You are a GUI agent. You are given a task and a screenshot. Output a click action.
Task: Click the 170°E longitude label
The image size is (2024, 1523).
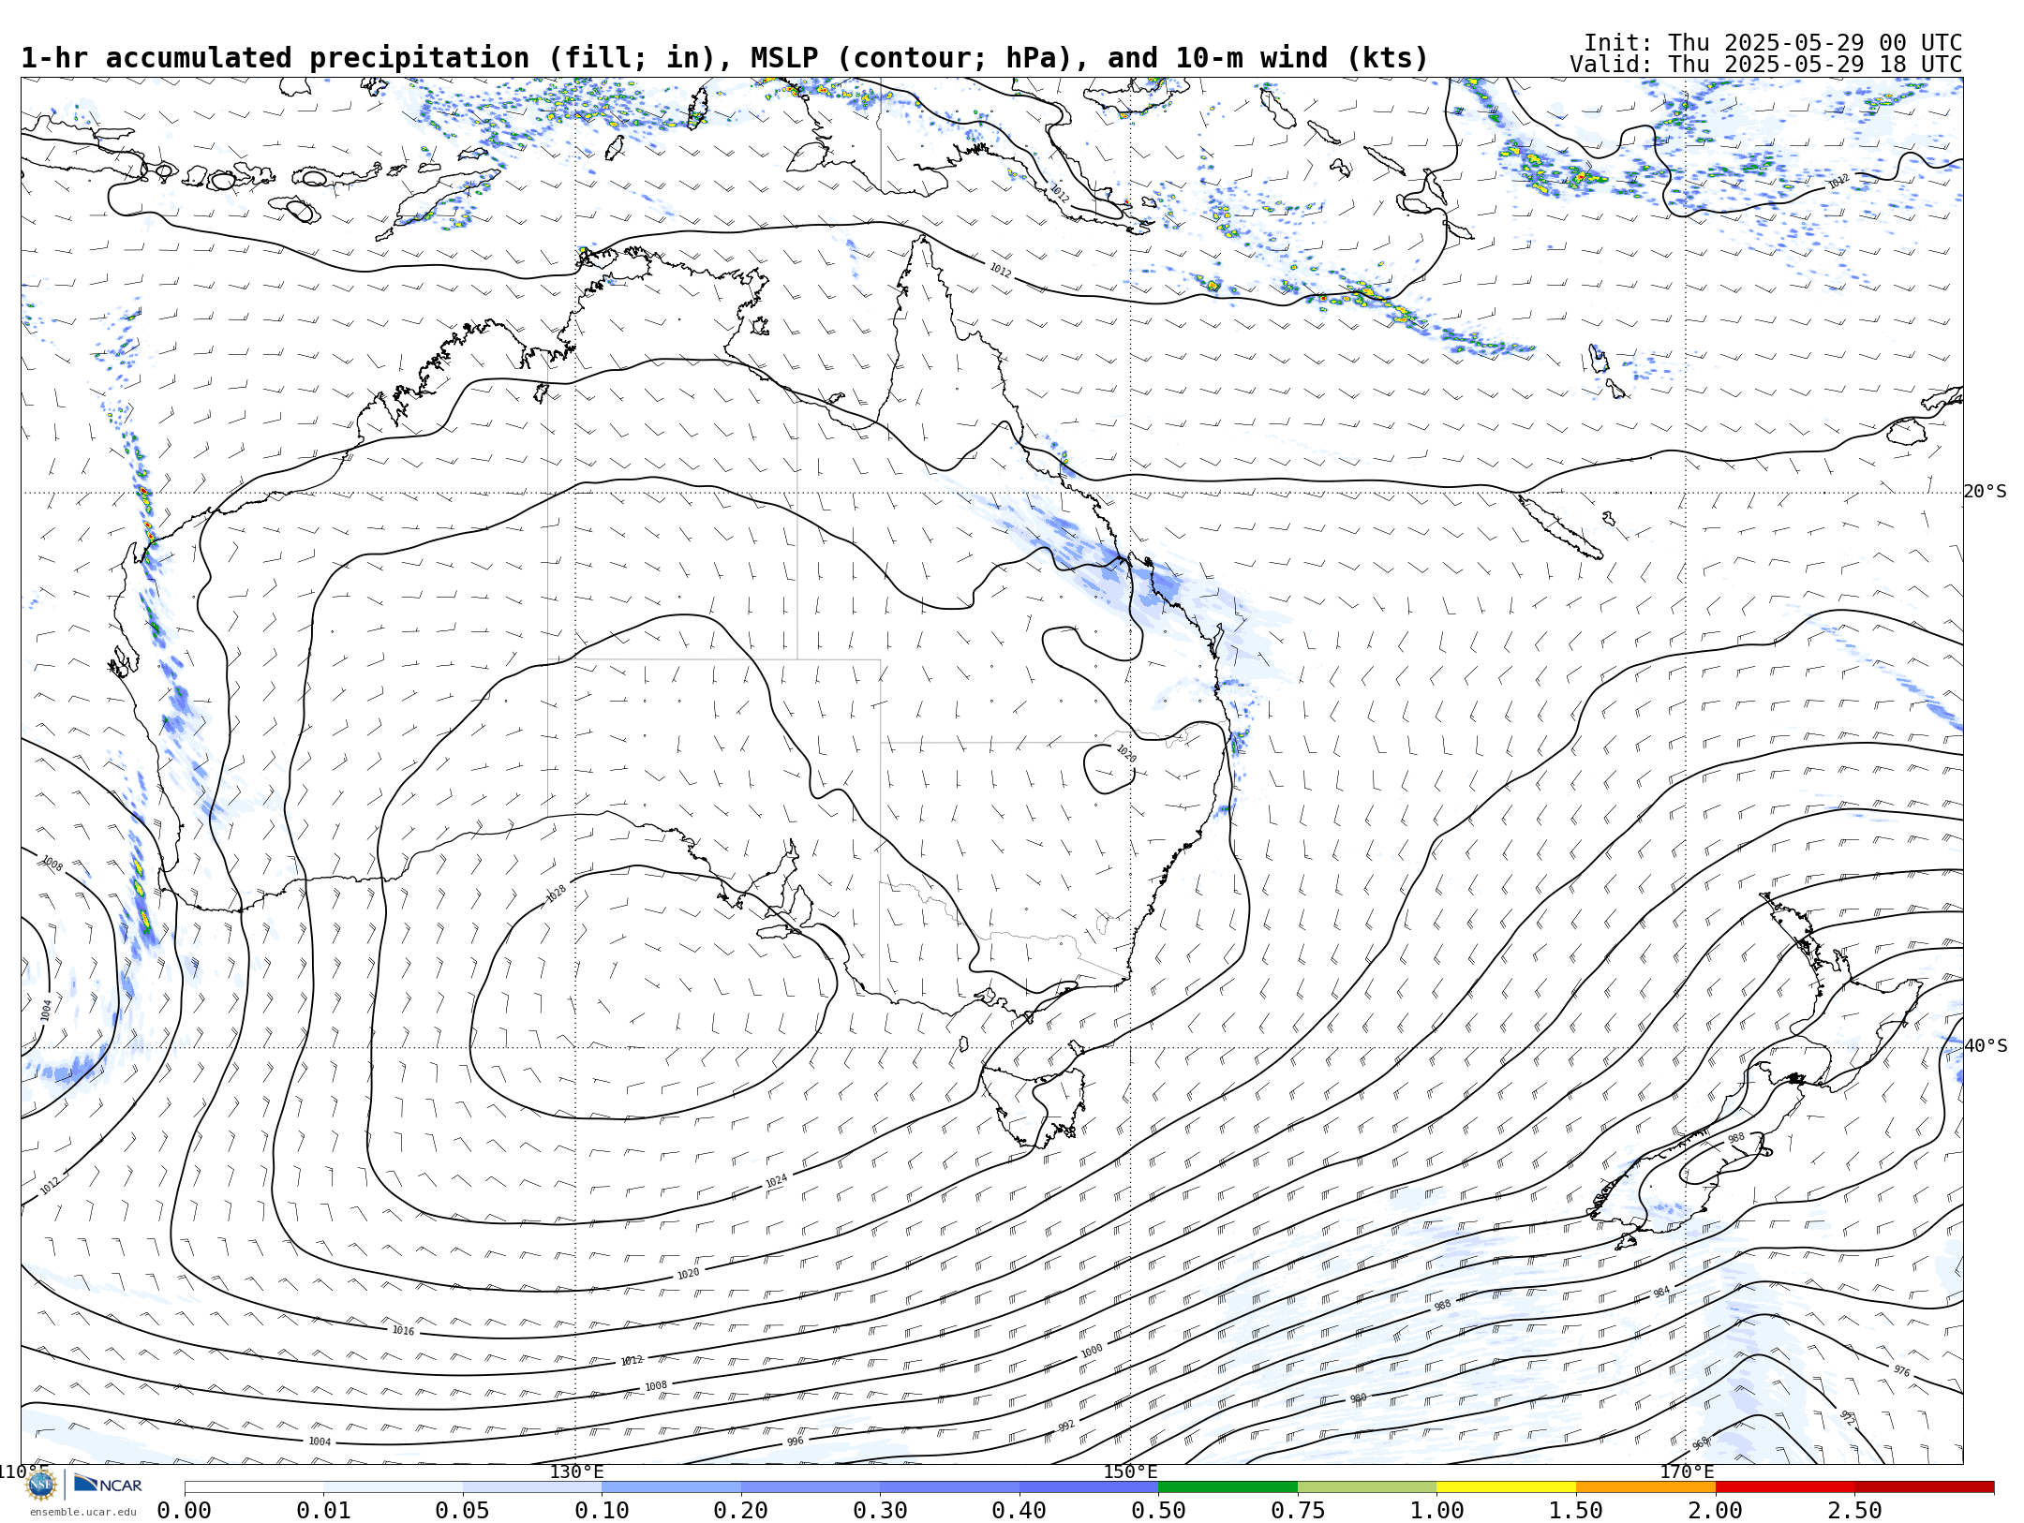[x=1687, y=1472]
